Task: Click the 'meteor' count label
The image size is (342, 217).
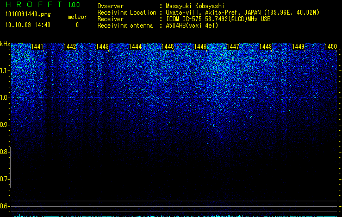Action: (x=77, y=17)
